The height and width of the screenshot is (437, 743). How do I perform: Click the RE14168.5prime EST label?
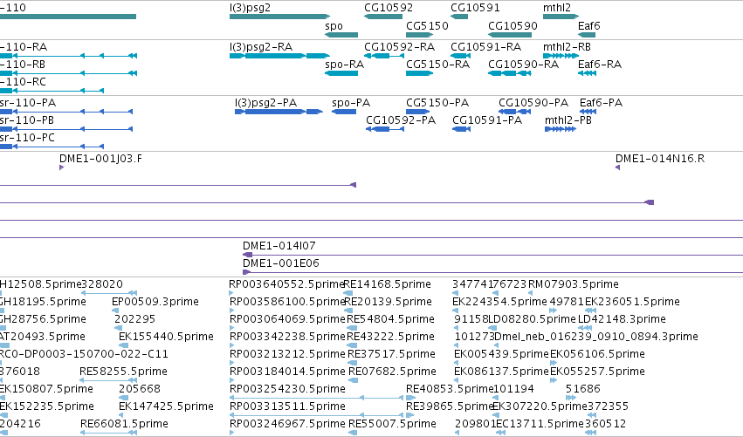[387, 284]
